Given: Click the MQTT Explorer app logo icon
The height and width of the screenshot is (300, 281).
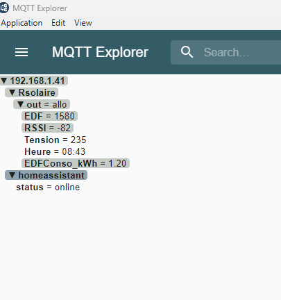Looking at the screenshot, I should tap(4, 8).
